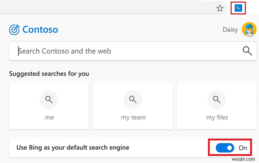Viewport: 259px width, 163px height.
Task: Click the "Suggested searches for you" heading
Action: coord(49,74)
